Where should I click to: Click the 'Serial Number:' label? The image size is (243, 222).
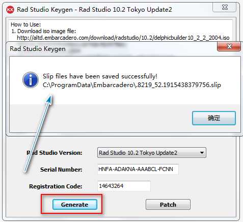tap(61, 170)
